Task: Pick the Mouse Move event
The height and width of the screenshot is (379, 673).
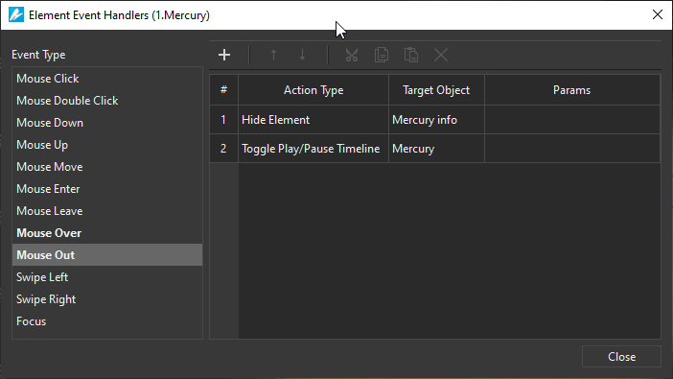Action: tap(107, 167)
